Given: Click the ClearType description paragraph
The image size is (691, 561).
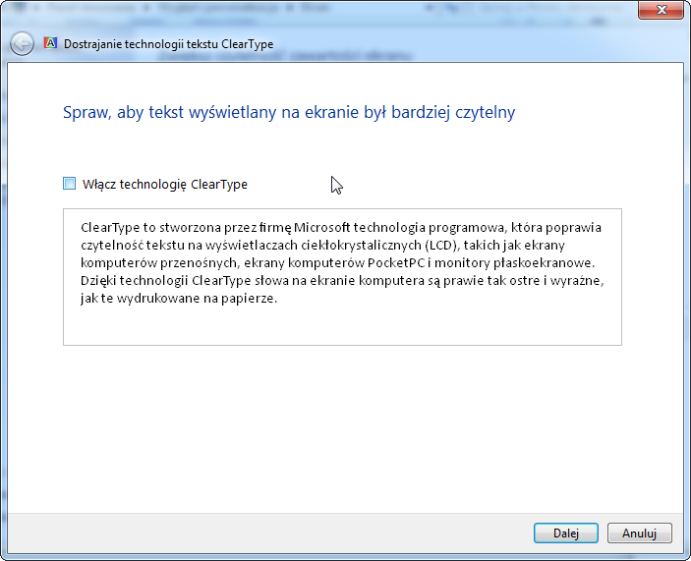Looking at the screenshot, I should (x=342, y=263).
